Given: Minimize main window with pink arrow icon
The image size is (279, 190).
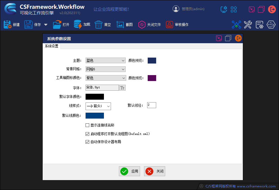Looking at the screenshot, I should pos(251,9).
